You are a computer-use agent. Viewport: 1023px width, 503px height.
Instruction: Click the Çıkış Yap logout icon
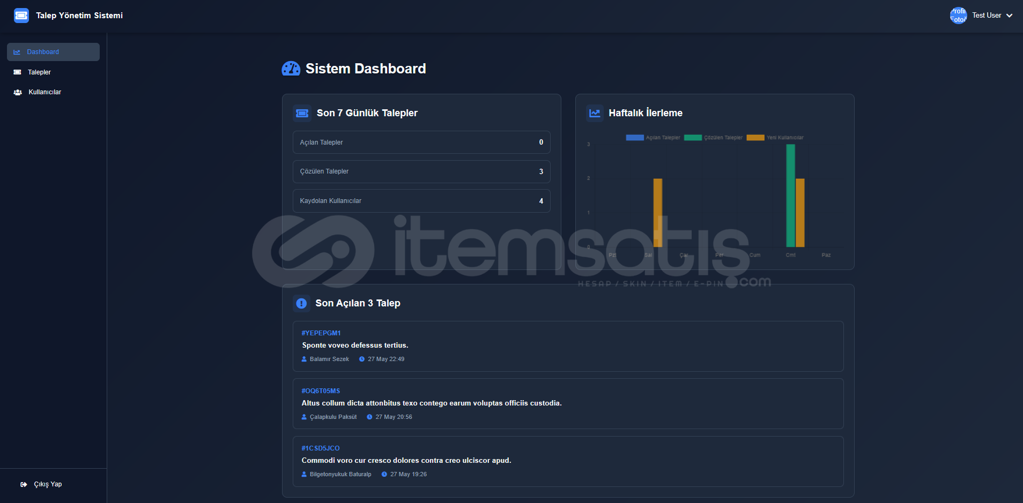click(24, 484)
